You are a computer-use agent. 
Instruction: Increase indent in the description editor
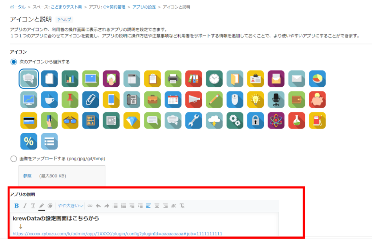point(132,206)
